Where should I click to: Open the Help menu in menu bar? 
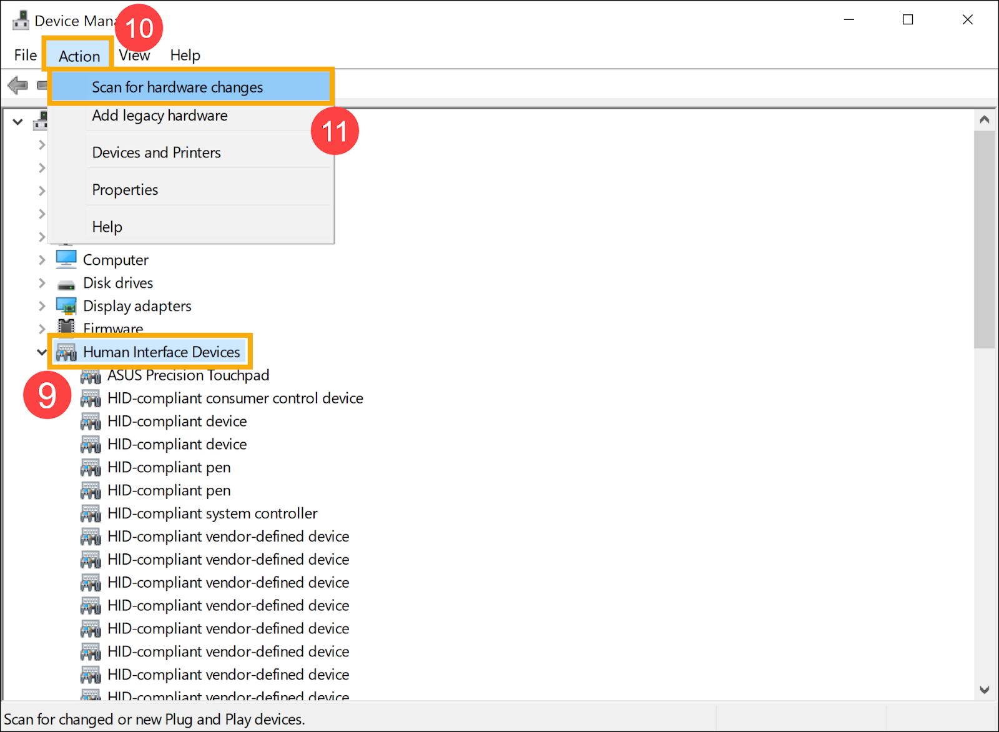point(185,55)
